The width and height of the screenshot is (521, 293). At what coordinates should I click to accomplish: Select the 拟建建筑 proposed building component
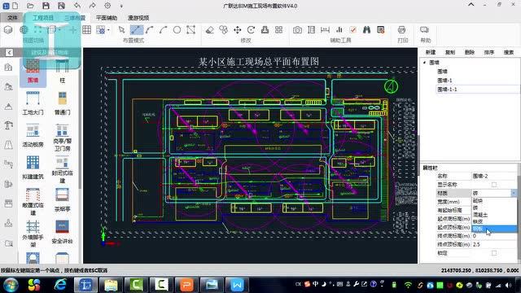pyautogui.click(x=33, y=168)
